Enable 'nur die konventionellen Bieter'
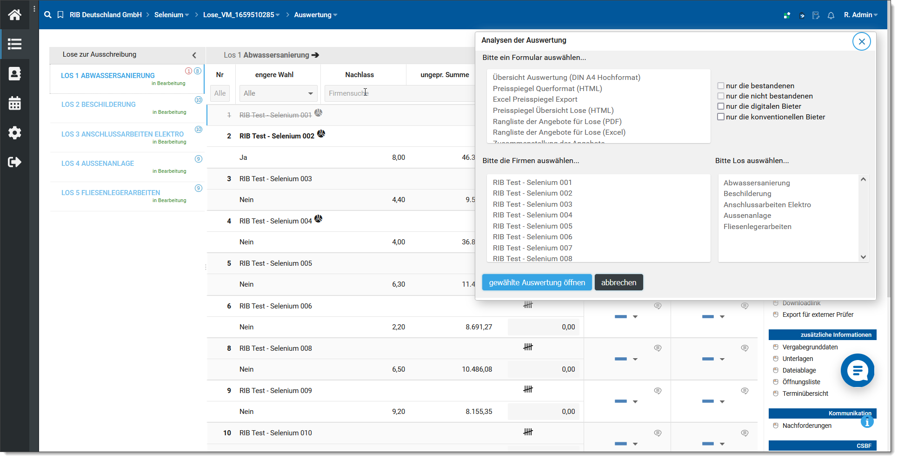Screen dimensions: 898x459 721,117
